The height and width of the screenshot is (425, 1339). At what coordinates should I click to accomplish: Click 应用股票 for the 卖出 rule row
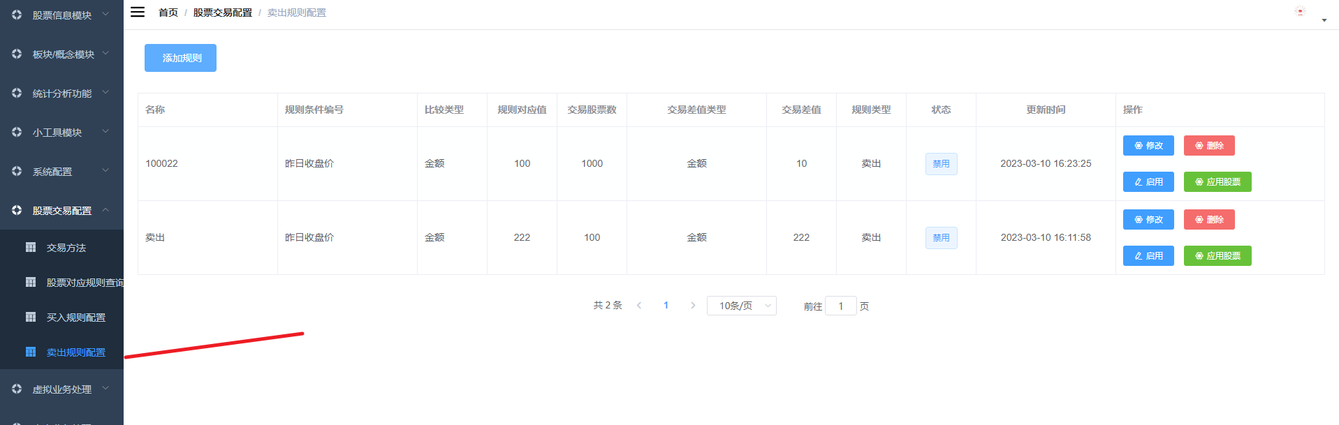tap(1217, 255)
